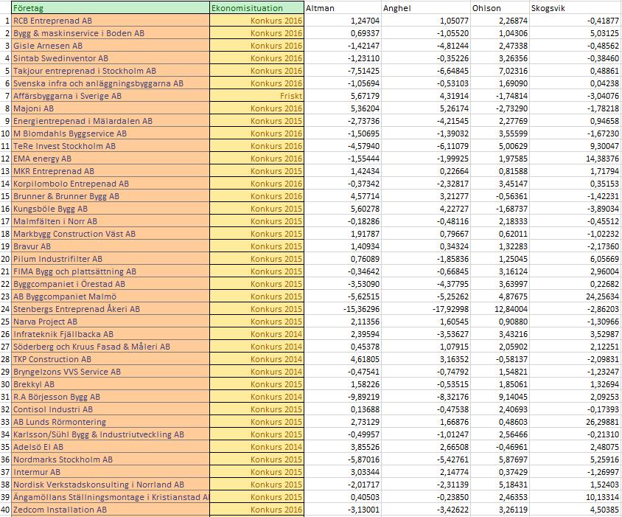Click the Anghel column header
622x517 pixels.
[x=425, y=8]
